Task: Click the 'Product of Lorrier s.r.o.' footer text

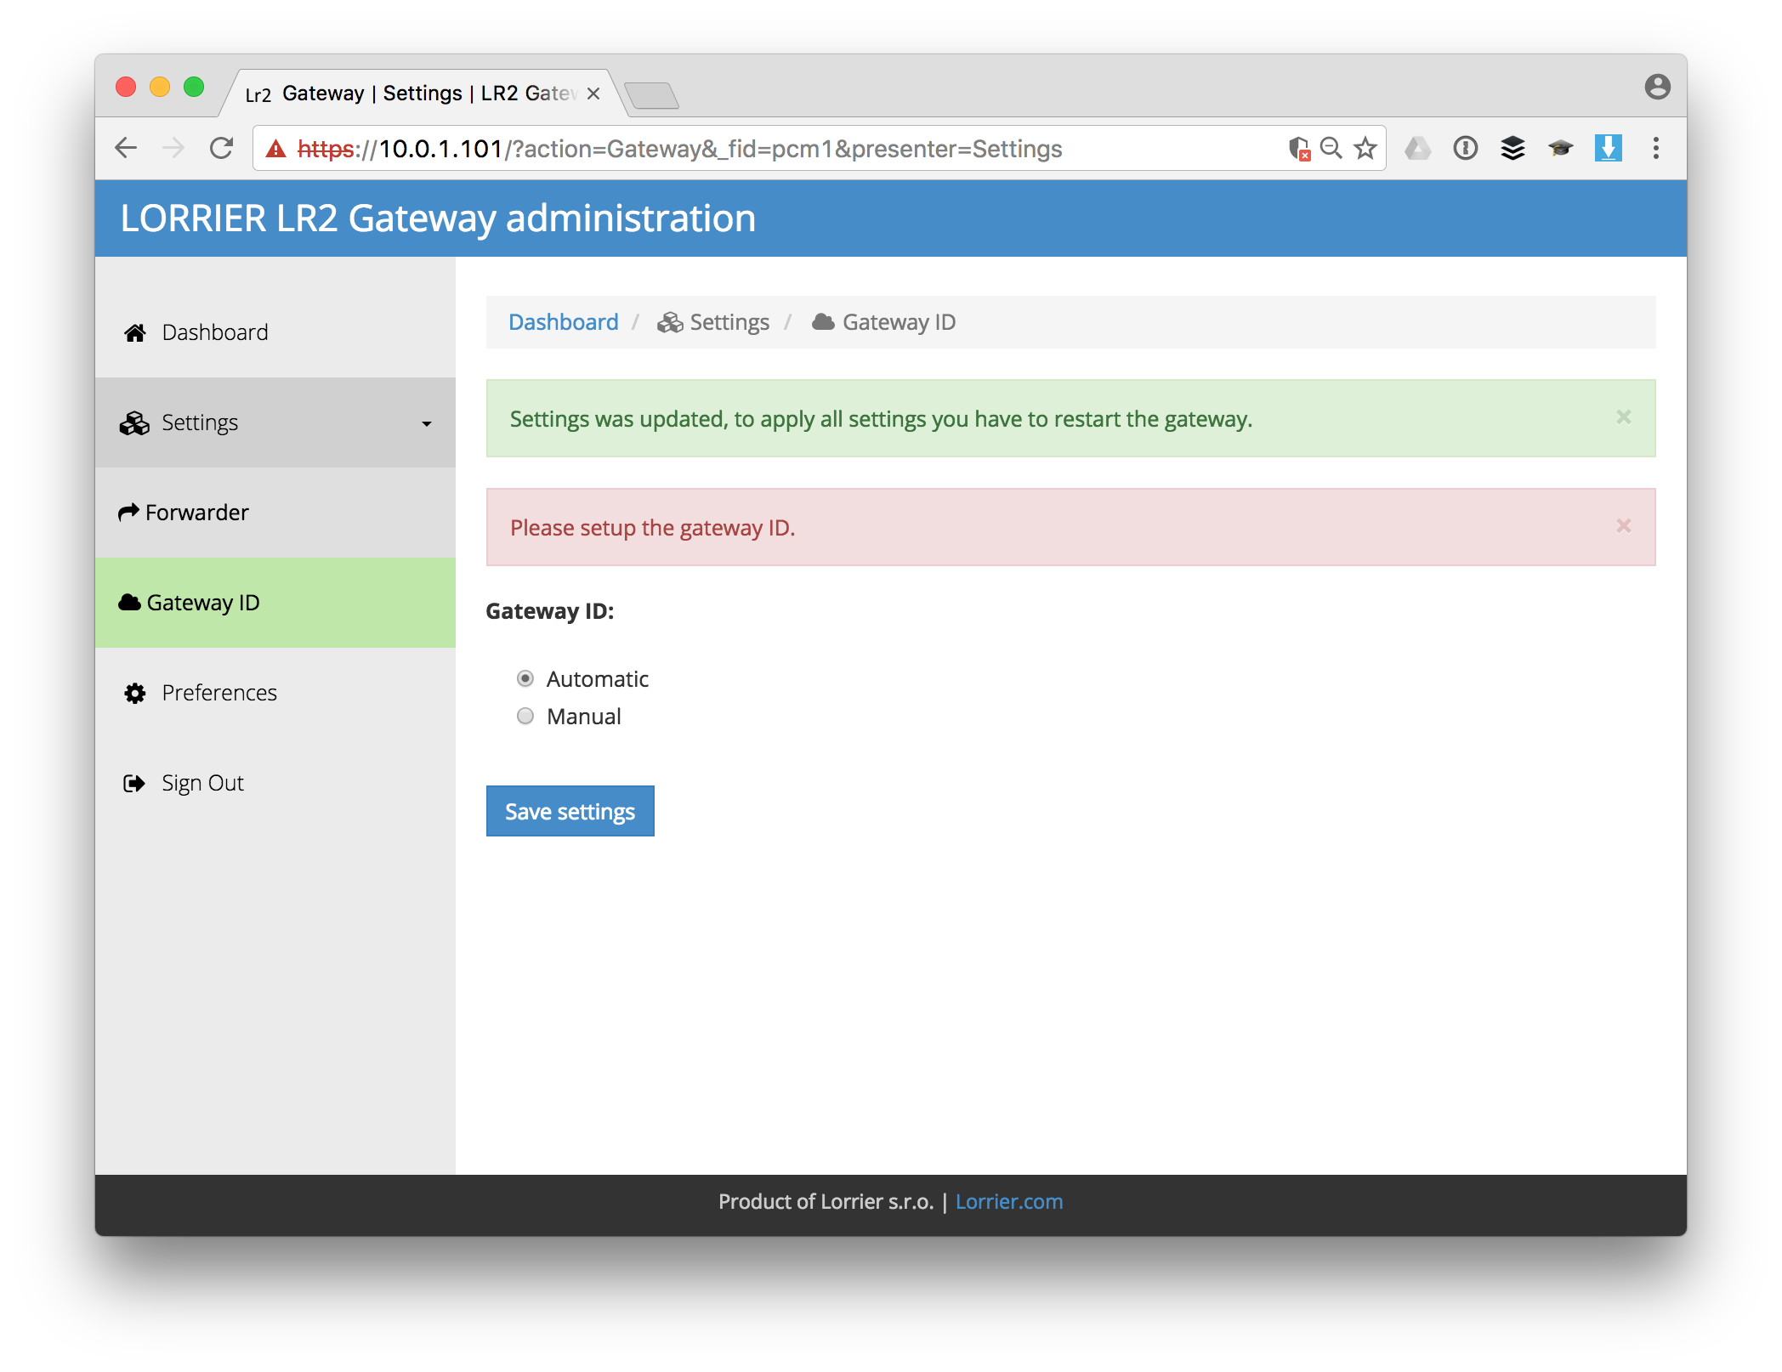Action: pyautogui.click(x=826, y=1201)
